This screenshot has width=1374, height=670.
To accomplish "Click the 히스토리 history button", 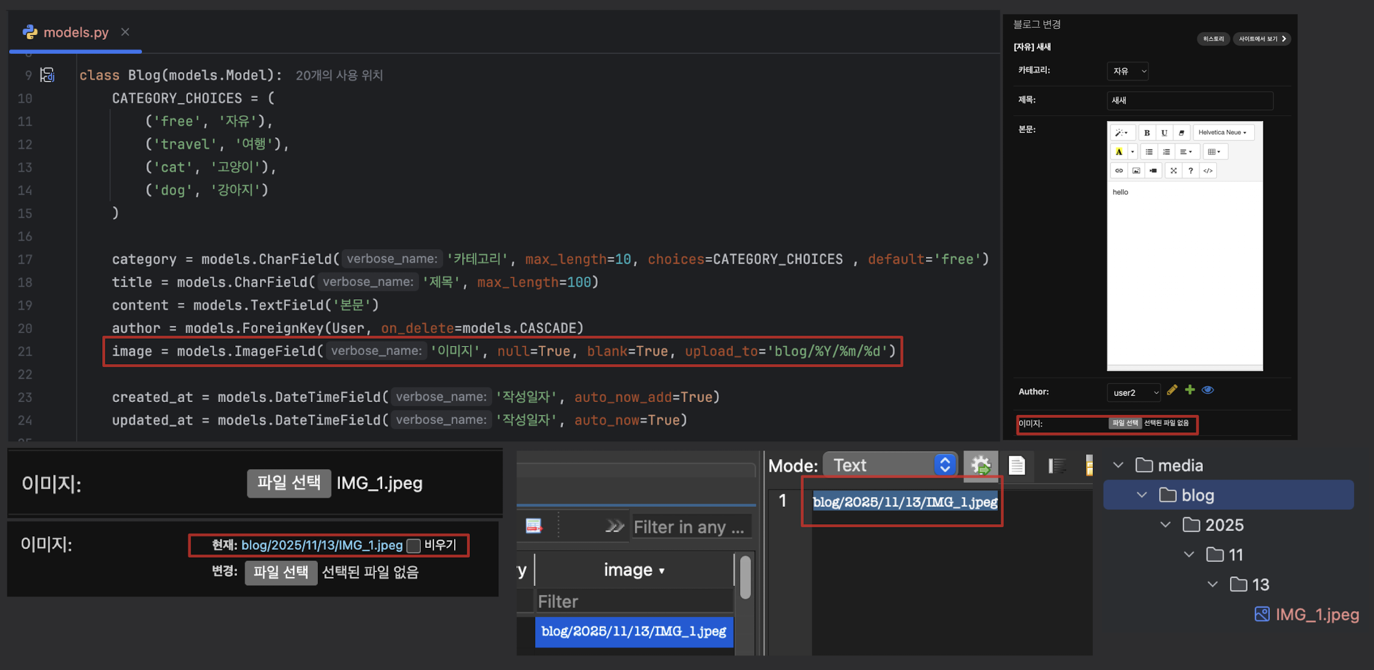I will 1213,39.
